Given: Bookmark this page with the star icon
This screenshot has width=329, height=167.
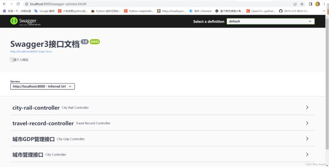Looking at the screenshot, I should click(x=302, y=4).
